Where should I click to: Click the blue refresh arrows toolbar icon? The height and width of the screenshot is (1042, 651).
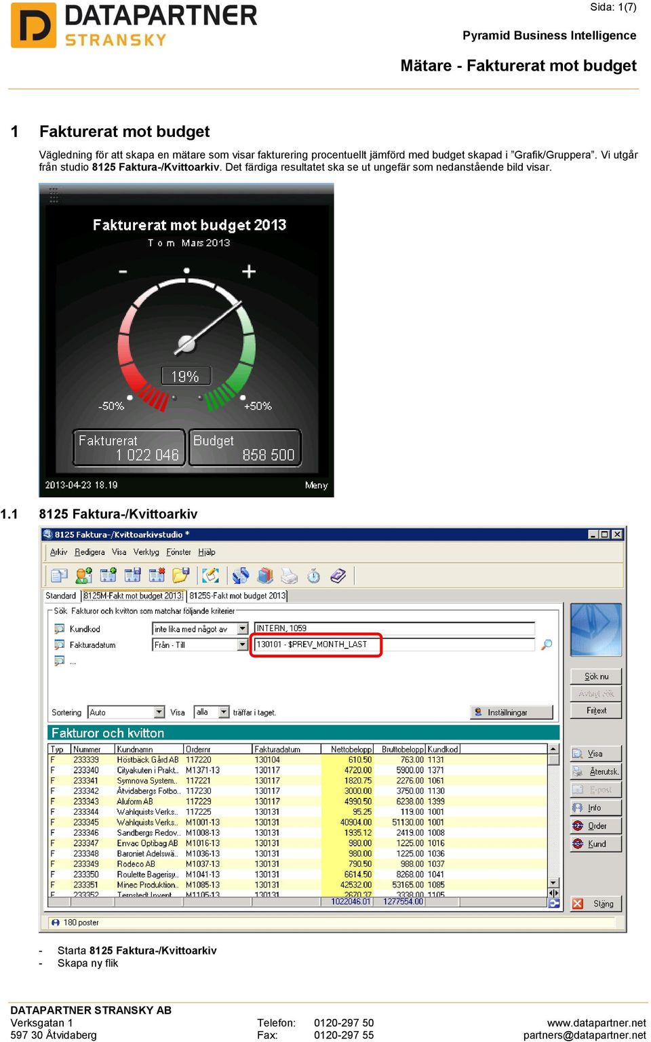pyautogui.click(x=241, y=576)
